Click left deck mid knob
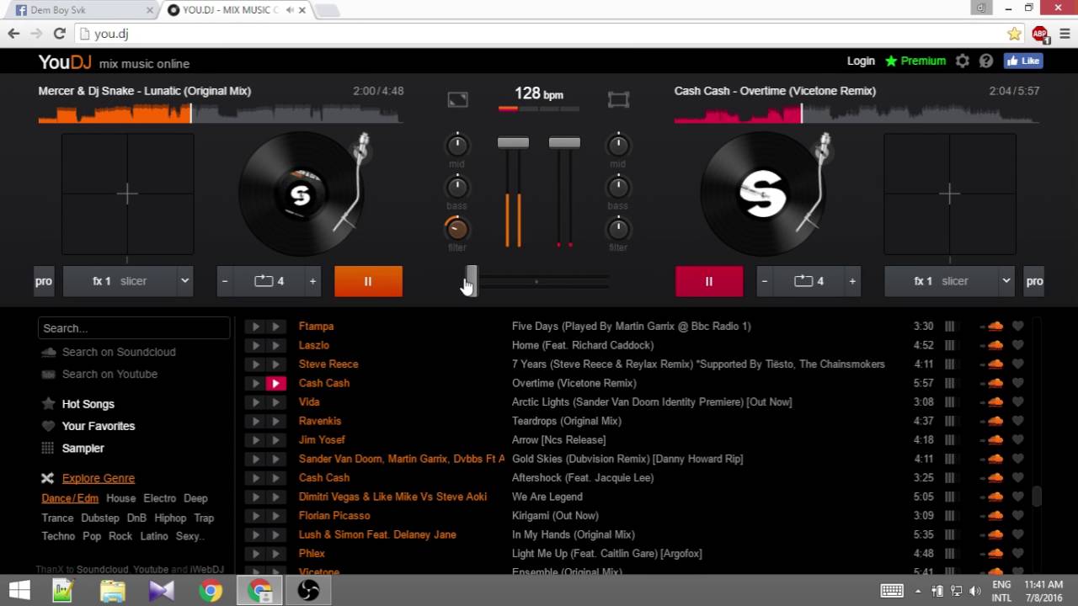Image resolution: width=1078 pixels, height=606 pixels. 456,145
